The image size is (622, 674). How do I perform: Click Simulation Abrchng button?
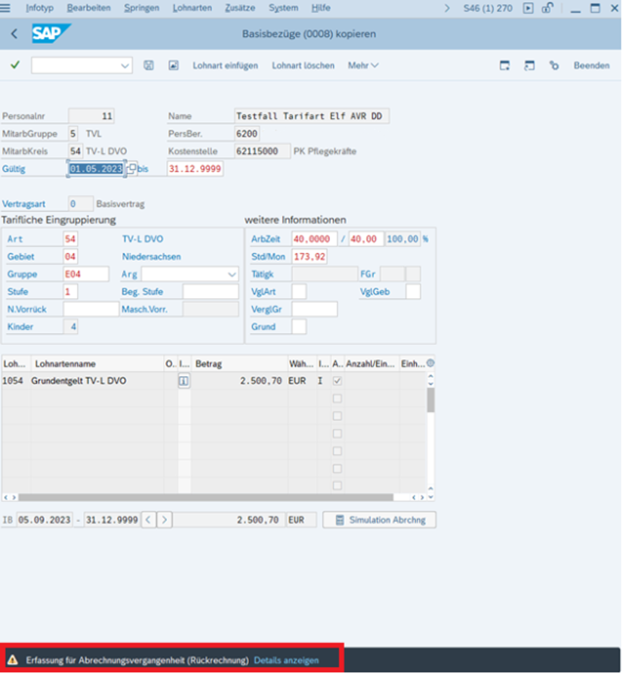[379, 519]
